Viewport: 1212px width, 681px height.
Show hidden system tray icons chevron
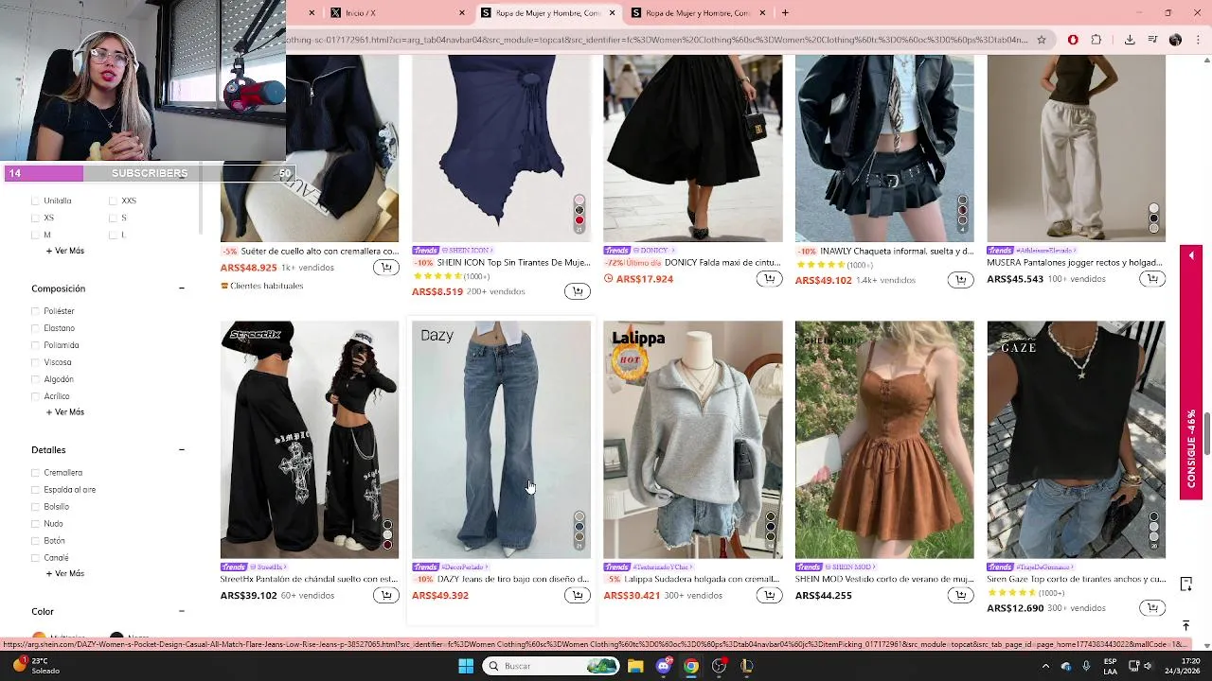pyautogui.click(x=1045, y=666)
